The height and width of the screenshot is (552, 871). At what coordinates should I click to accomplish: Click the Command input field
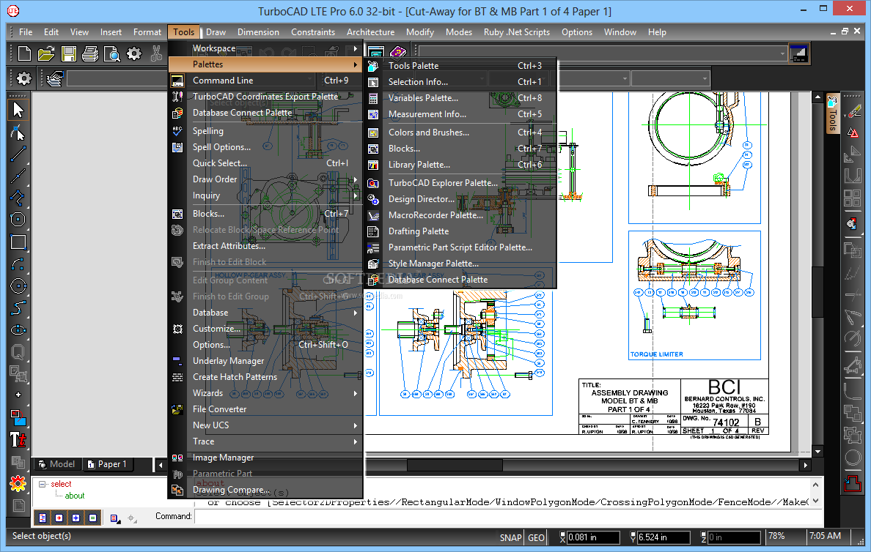click(508, 517)
